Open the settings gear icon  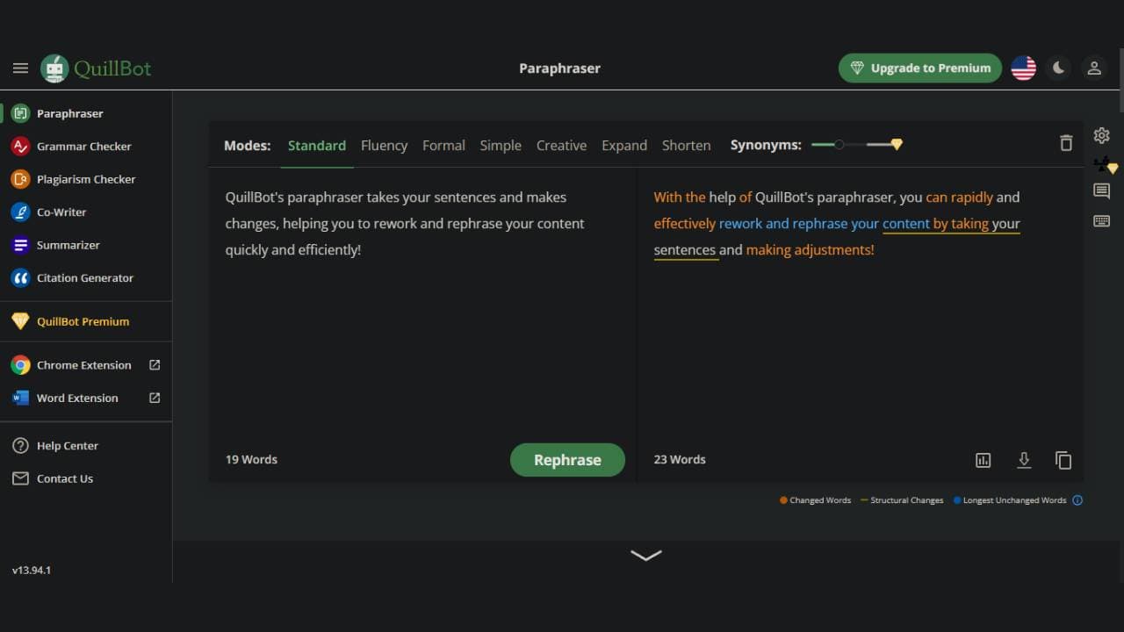[1101, 135]
